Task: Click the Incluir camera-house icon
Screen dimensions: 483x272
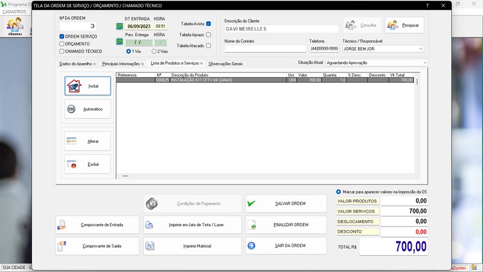Action: point(74,86)
